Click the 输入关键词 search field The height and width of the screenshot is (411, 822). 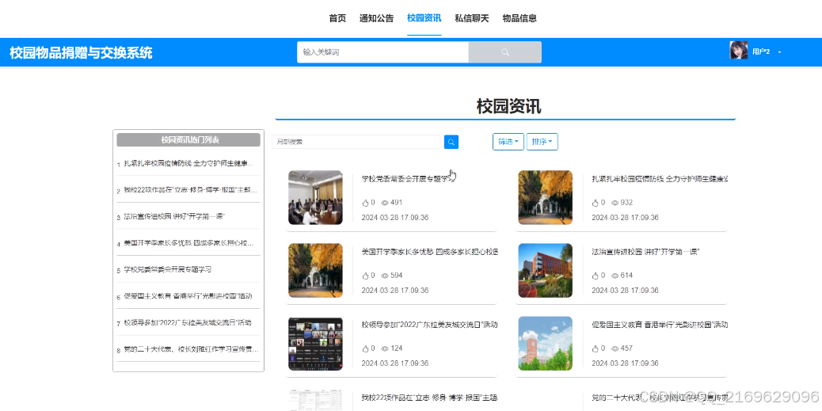pos(382,52)
